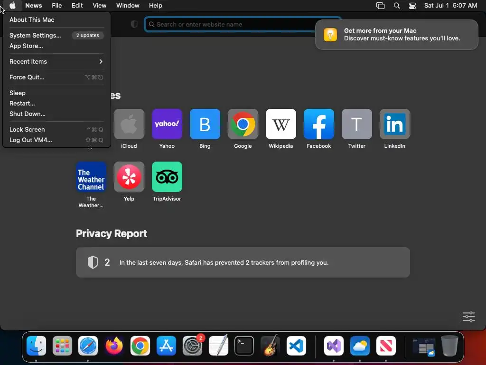
Task: Launch Terminal from the Dock
Action: coord(244,346)
